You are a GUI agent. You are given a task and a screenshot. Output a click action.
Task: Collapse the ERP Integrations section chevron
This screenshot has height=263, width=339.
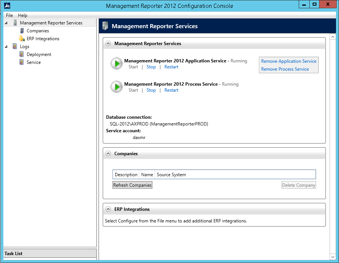[x=108, y=209]
